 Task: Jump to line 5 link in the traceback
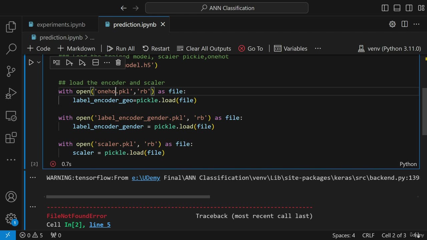pos(100,225)
